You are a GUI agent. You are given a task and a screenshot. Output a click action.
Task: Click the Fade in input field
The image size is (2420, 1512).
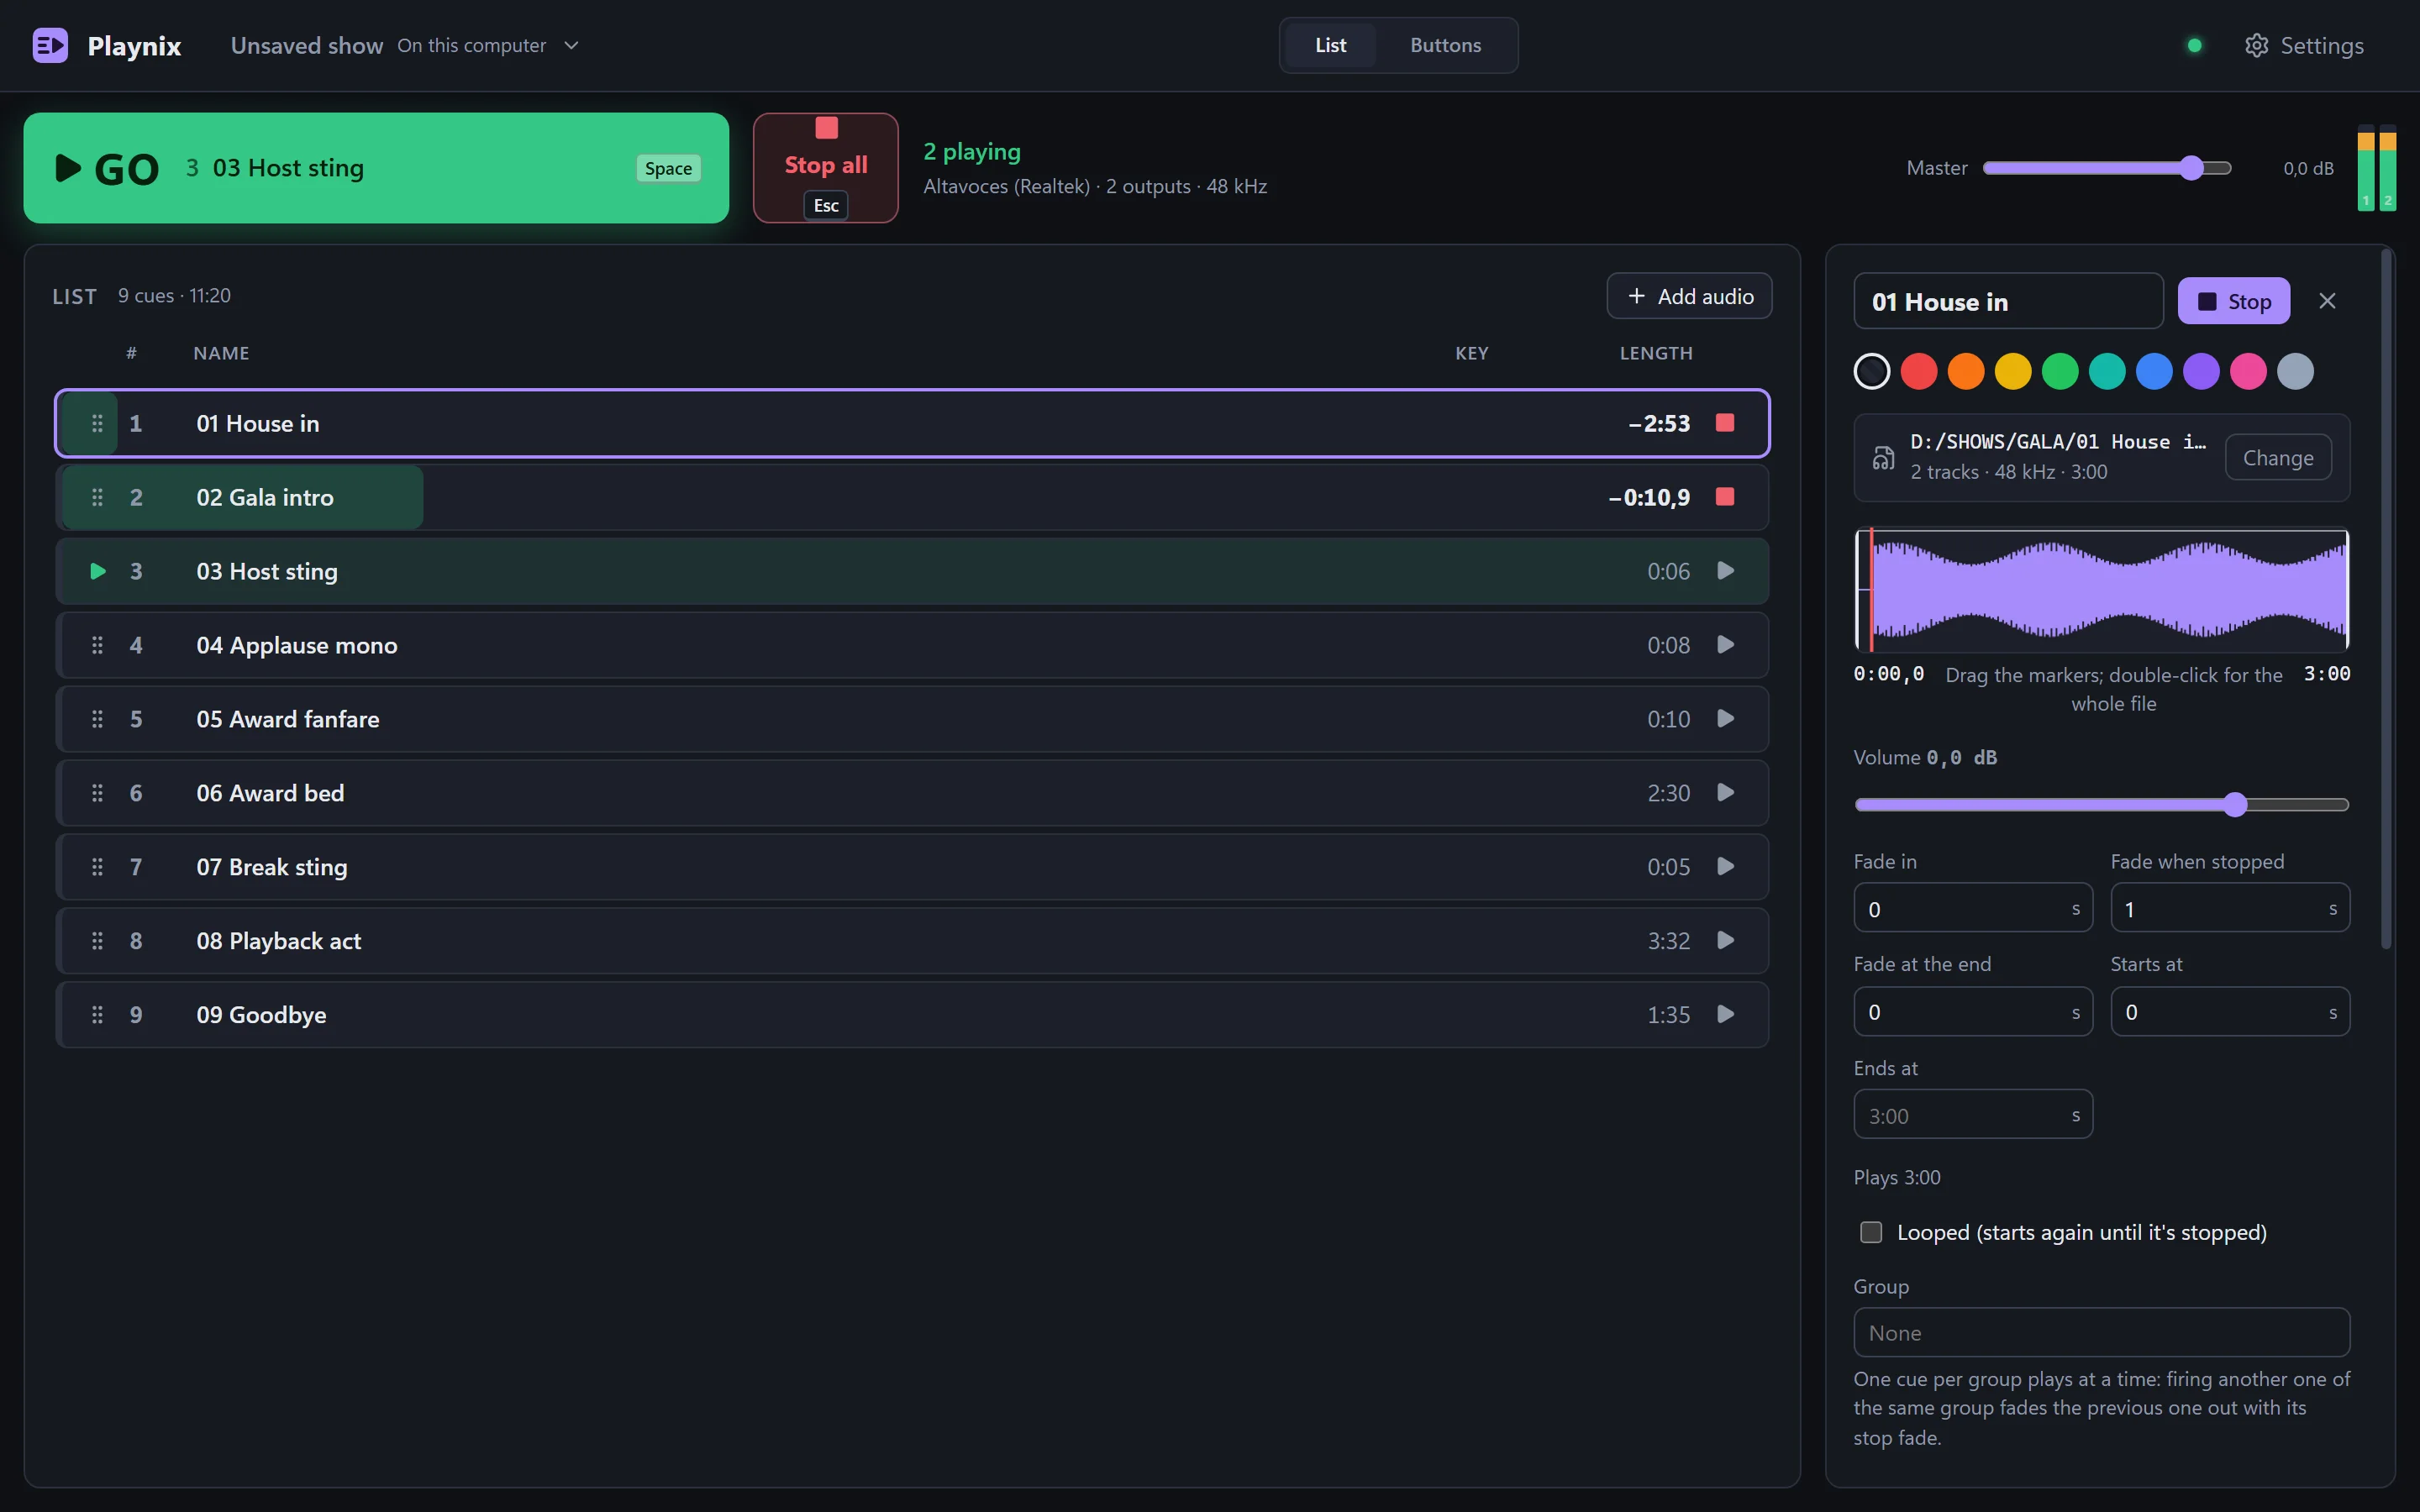click(1972, 908)
